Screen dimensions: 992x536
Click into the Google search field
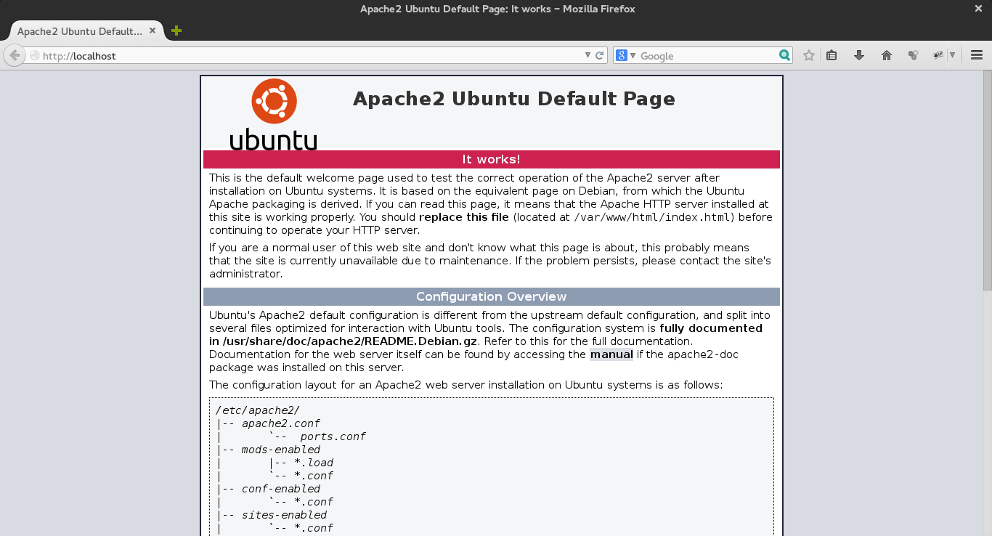coord(704,56)
